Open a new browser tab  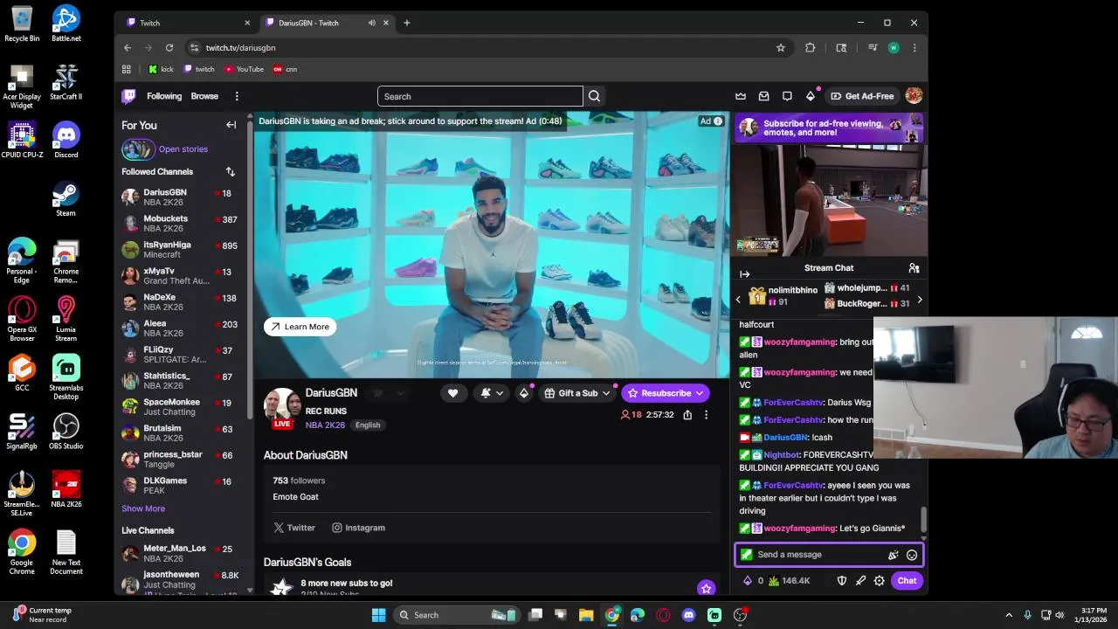click(x=407, y=23)
